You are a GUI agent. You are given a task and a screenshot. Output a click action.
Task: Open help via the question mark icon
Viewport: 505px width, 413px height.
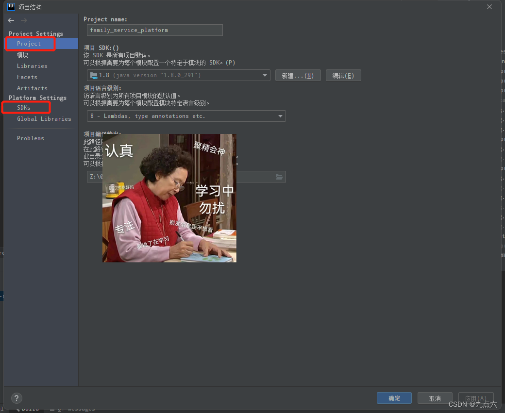click(16, 398)
